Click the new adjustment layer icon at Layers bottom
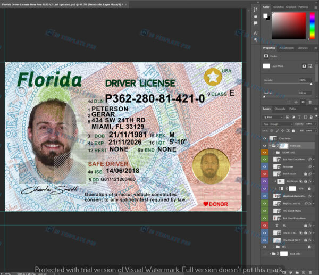The image size is (319, 275). point(291,272)
